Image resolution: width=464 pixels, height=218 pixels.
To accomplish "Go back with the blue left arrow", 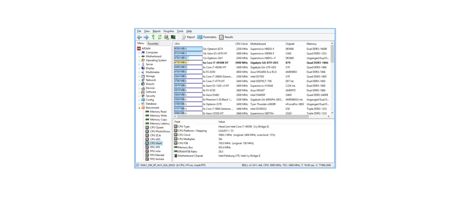I will pos(139,37).
